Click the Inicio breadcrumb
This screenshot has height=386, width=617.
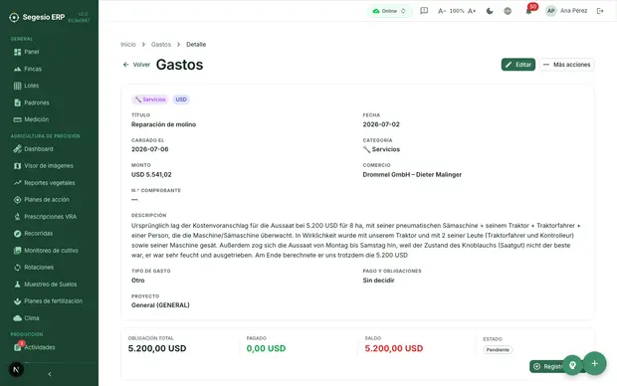(x=128, y=45)
